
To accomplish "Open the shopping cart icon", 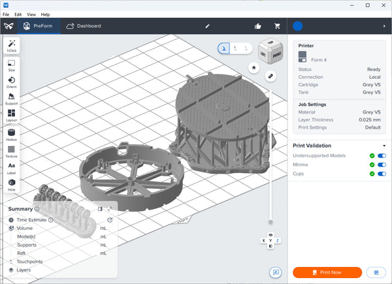I will coord(278,26).
